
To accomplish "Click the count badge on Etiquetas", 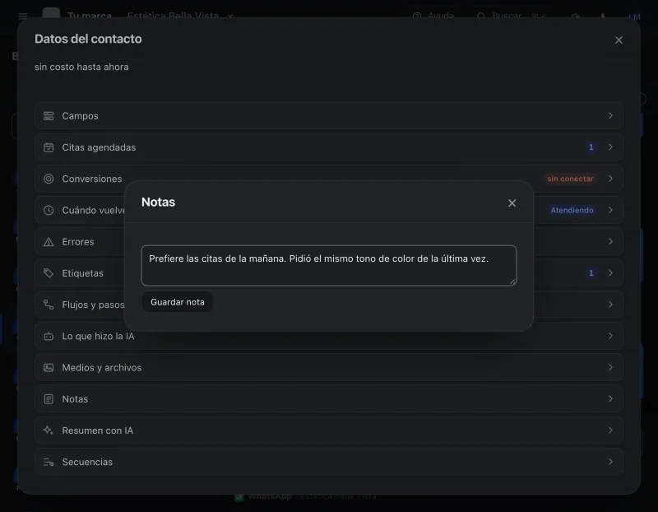I will pos(591,273).
